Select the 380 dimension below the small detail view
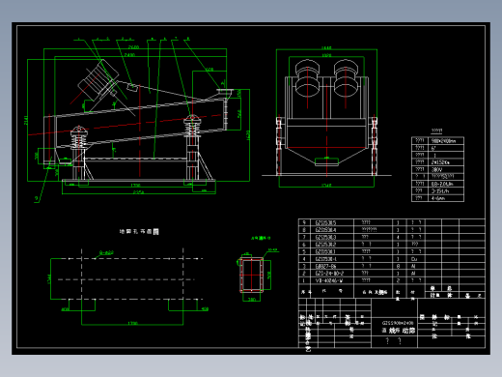This screenshot has width=502, height=377. pyautogui.click(x=252, y=300)
